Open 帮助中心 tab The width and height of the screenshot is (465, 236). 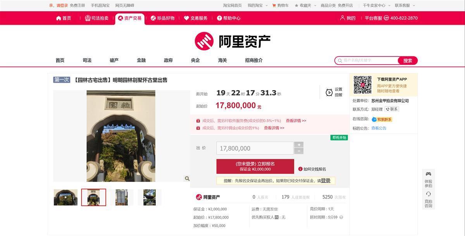(x=229, y=18)
